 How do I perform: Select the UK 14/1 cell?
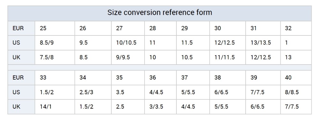tap(55, 107)
